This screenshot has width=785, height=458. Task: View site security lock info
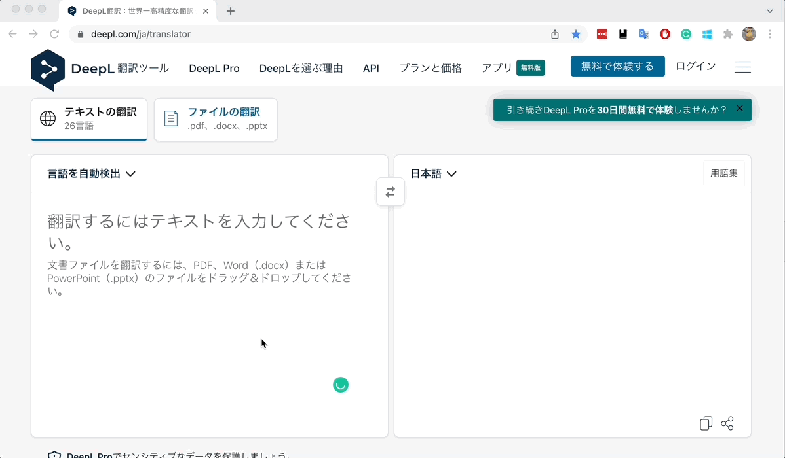point(80,34)
